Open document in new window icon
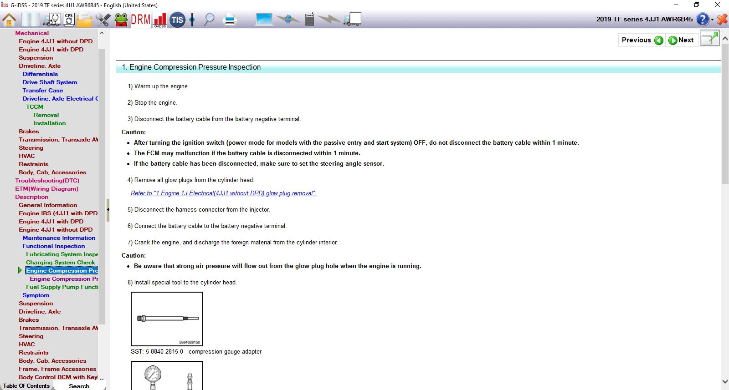Image resolution: width=729 pixels, height=390 pixels. pos(709,39)
